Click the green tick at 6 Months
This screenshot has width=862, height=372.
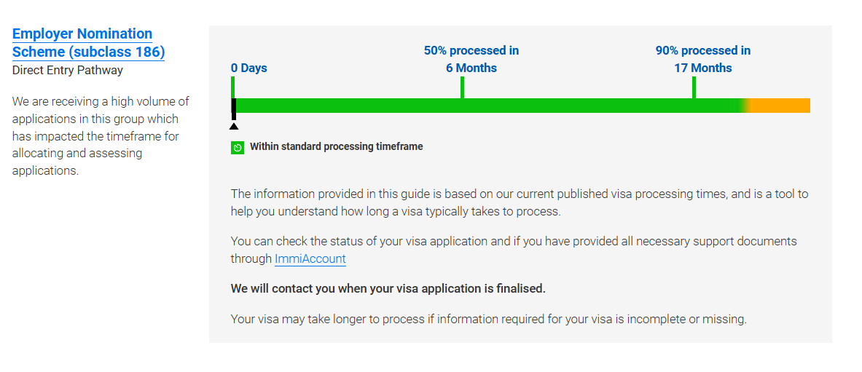pos(463,87)
